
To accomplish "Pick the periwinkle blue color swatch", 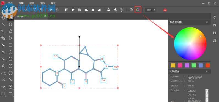I will 201,65.
